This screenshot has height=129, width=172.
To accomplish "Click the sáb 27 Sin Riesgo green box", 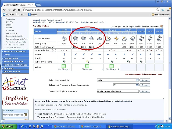I will (x=87, y=66).
